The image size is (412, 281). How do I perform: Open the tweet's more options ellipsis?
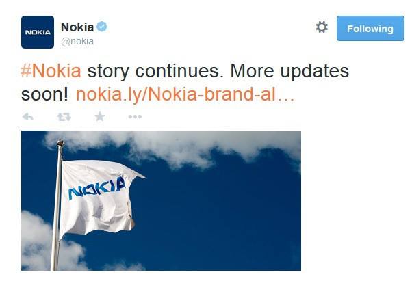(x=136, y=117)
